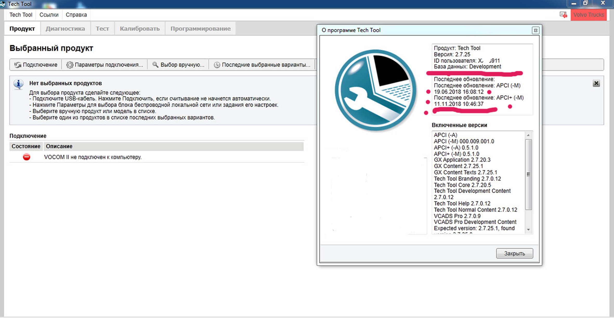This screenshot has width=614, height=318.
Task: Switch to the Программирование tab
Action: click(200, 29)
